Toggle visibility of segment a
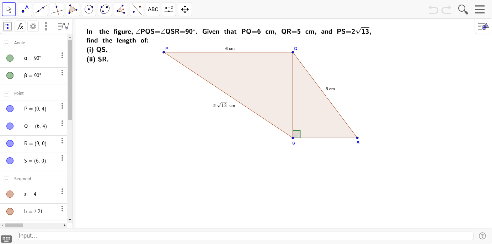Image resolution: width=492 pixels, height=244 pixels. (x=10, y=194)
